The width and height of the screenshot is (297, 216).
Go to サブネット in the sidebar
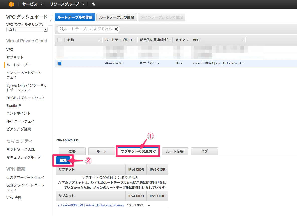click(x=15, y=57)
